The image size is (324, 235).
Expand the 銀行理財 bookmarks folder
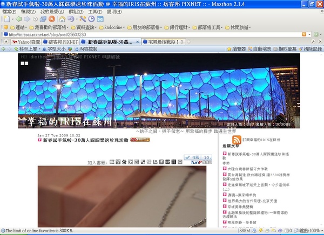(177, 27)
